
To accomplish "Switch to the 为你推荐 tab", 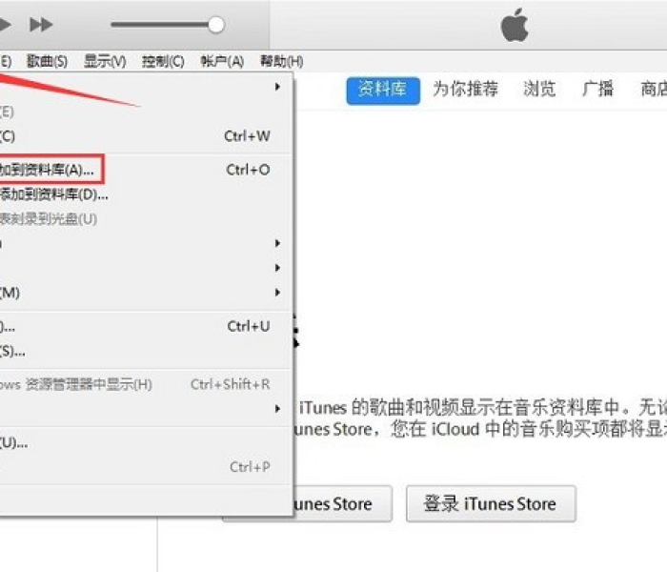I will click(465, 89).
